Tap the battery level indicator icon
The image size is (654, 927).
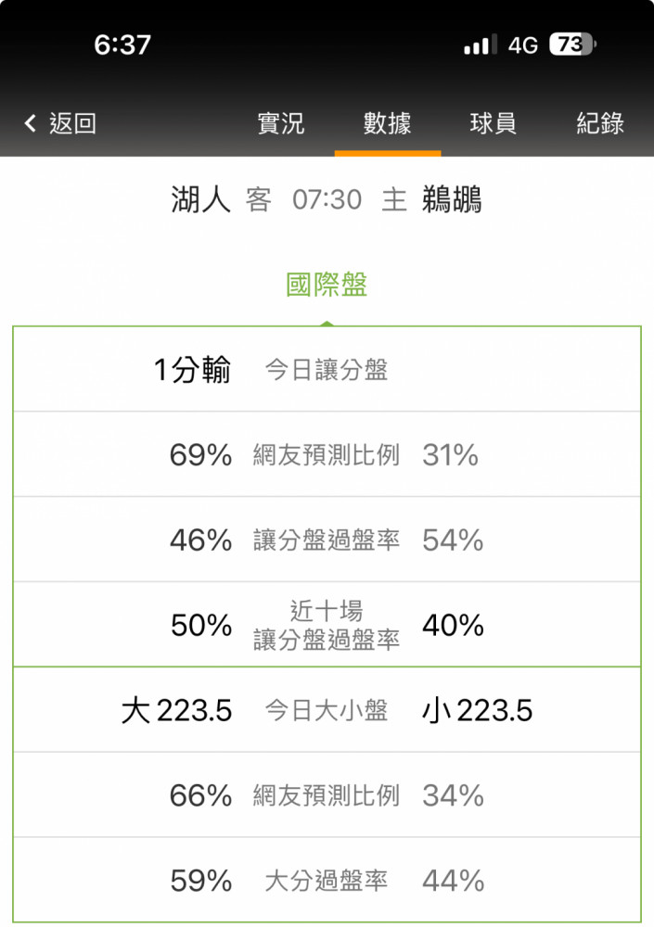[572, 44]
